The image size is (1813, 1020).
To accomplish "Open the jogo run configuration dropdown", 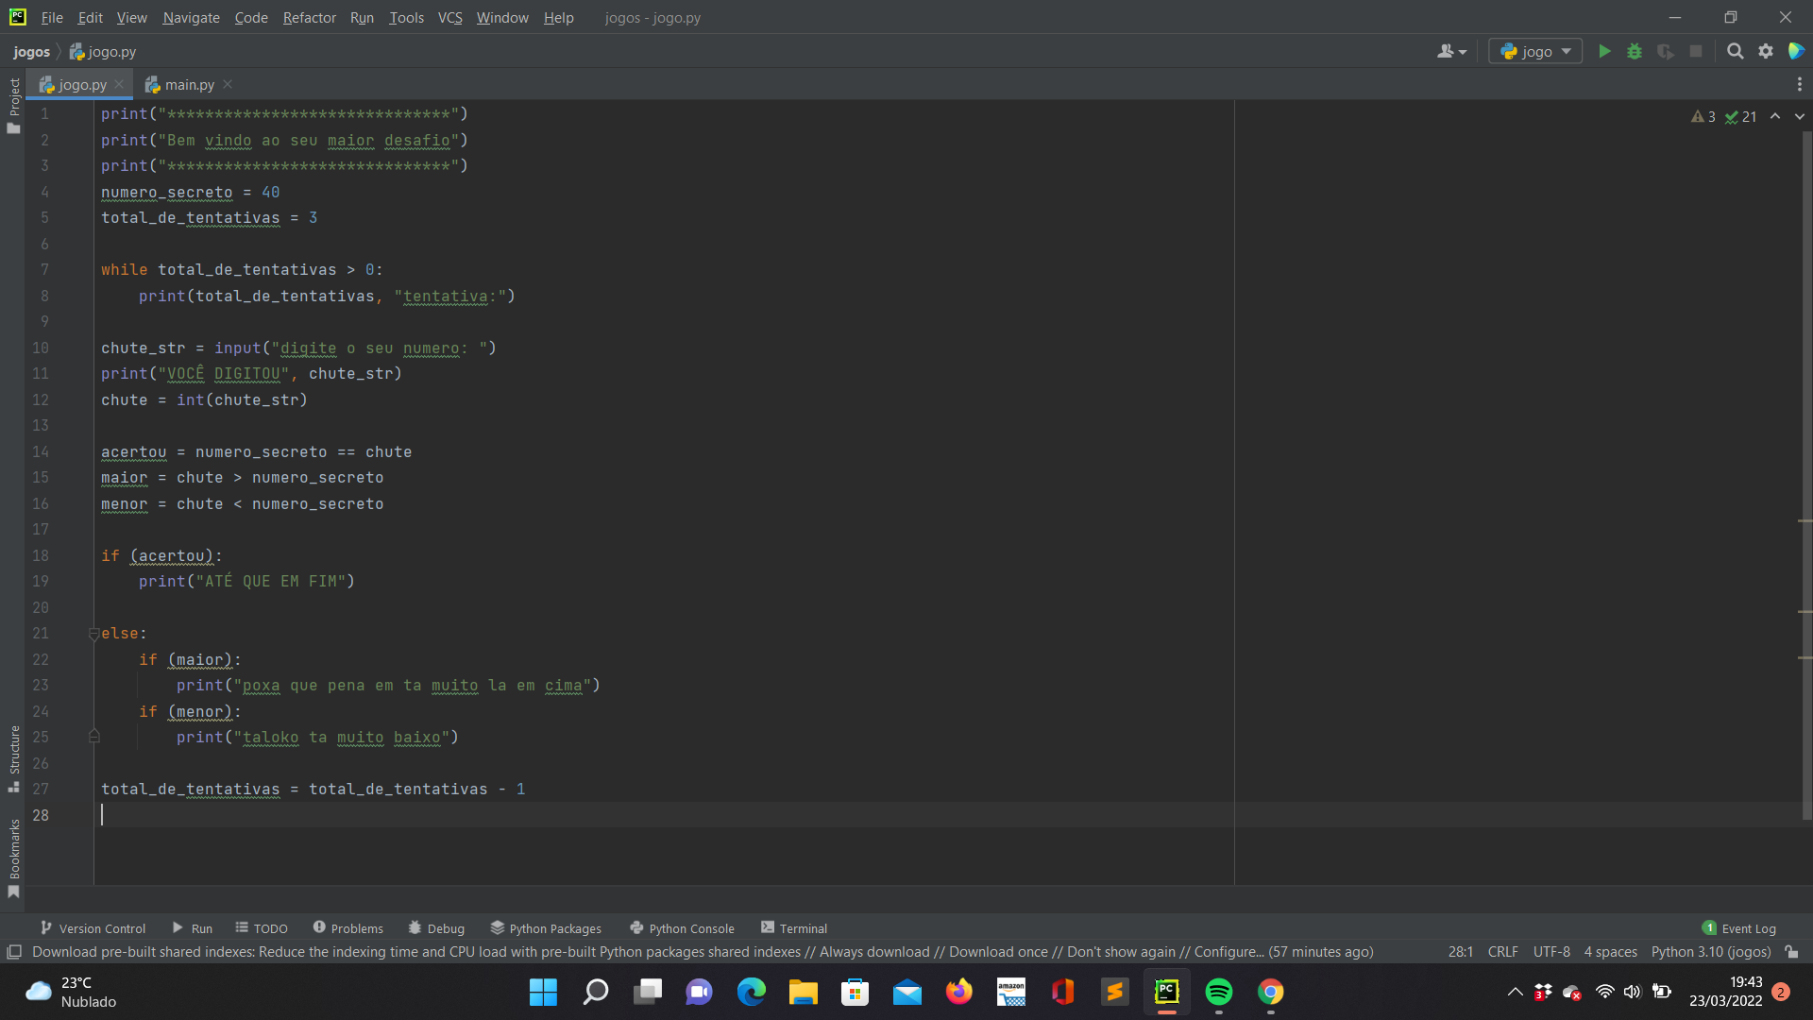I will (x=1535, y=52).
